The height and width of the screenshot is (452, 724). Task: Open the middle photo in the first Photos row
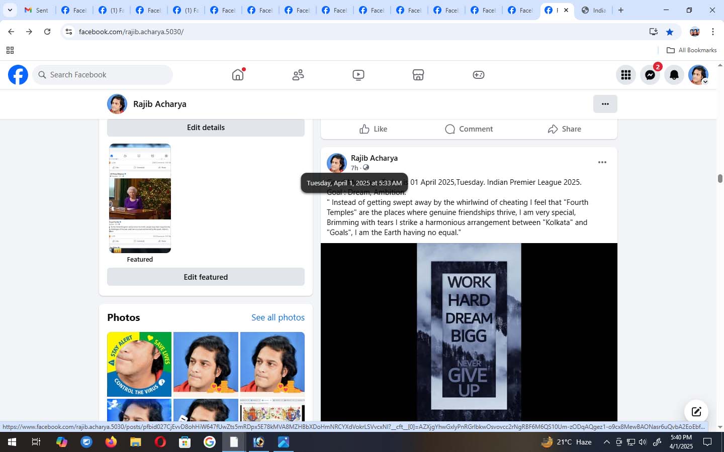point(206,364)
